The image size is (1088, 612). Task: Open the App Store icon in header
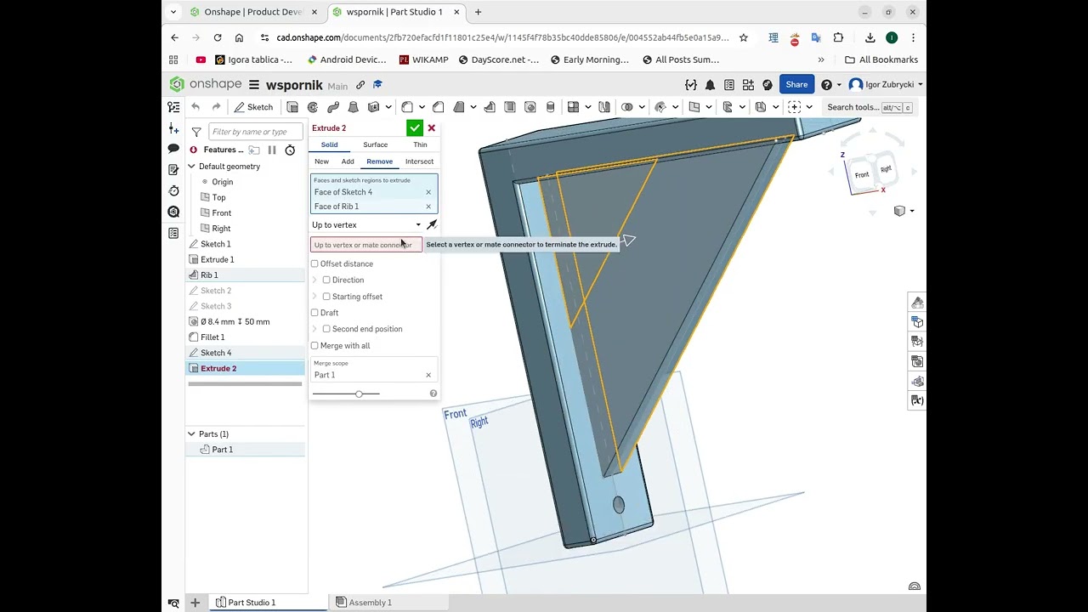(748, 85)
